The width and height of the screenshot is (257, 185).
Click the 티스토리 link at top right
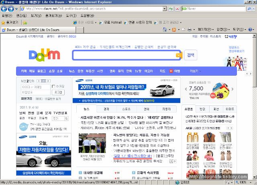pyautogui.click(x=216, y=36)
